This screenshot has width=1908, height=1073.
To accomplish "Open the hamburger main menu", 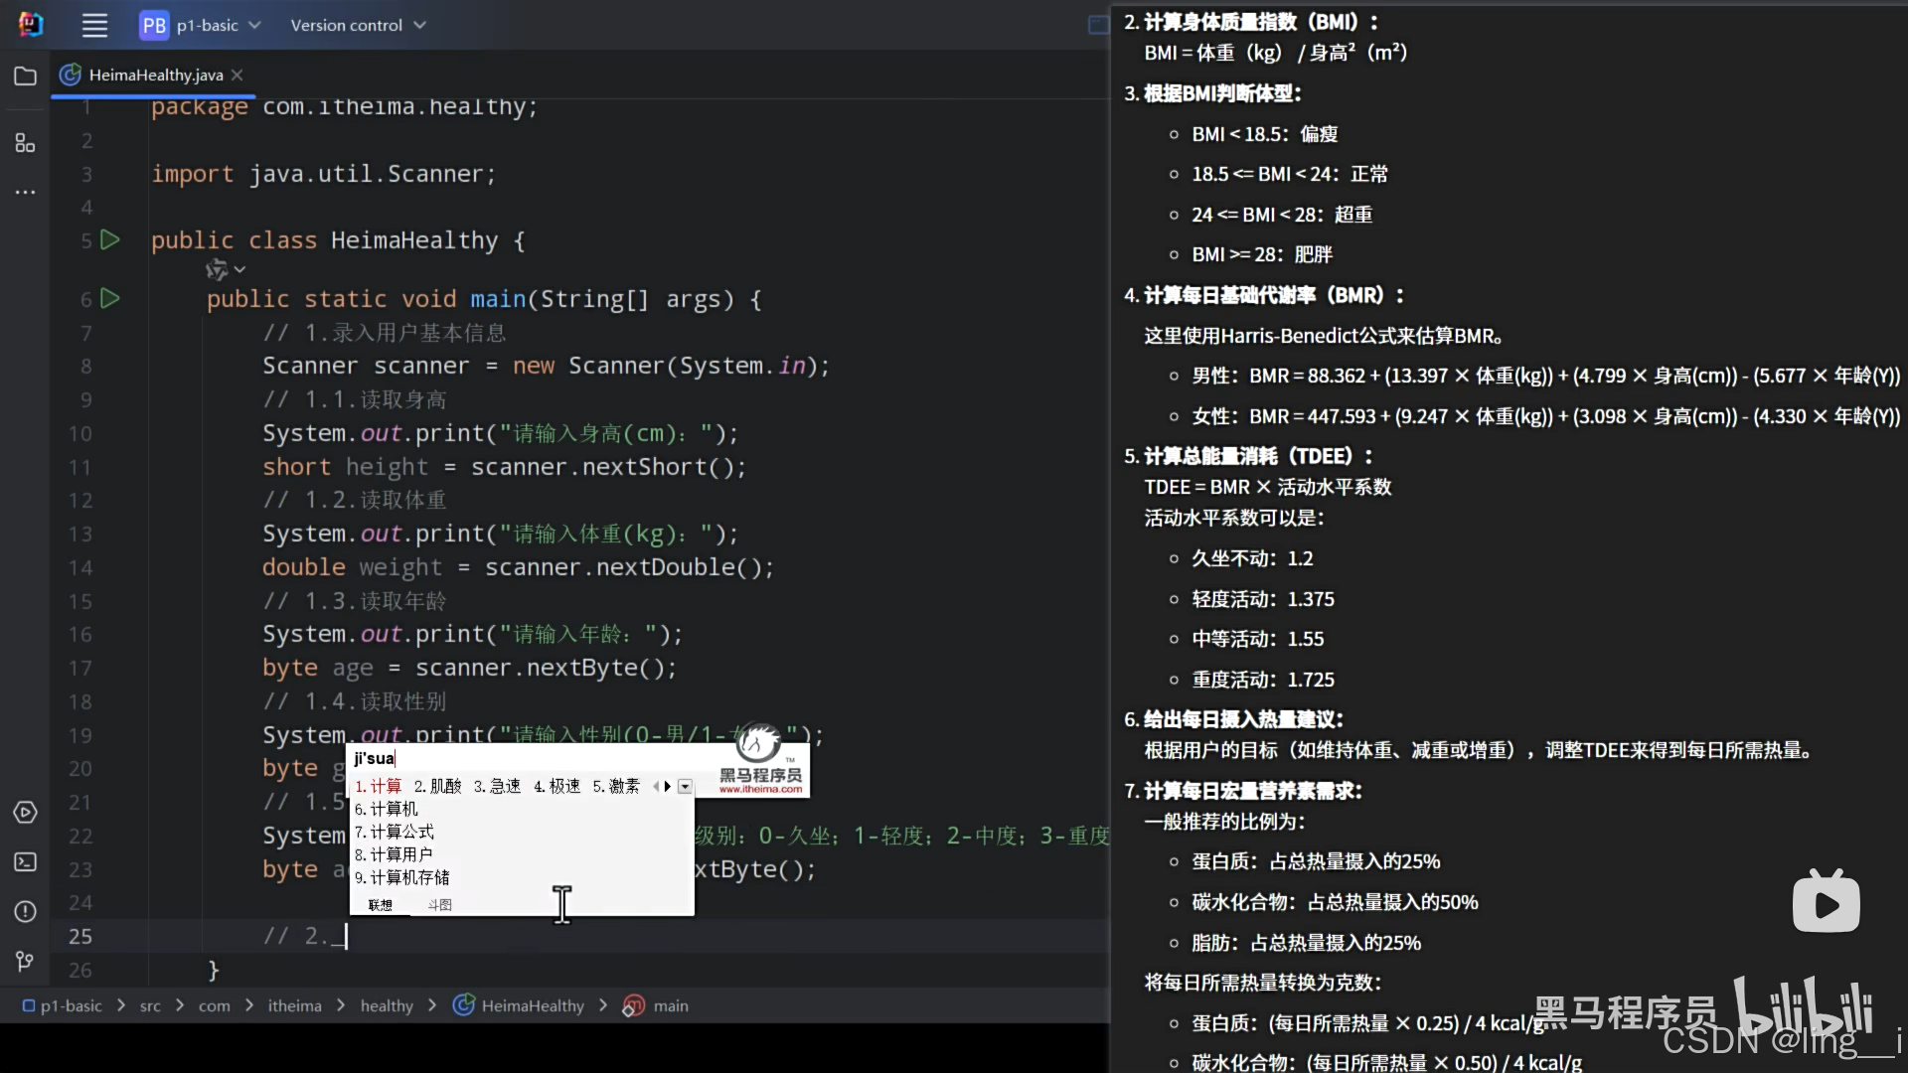I will 94,25.
